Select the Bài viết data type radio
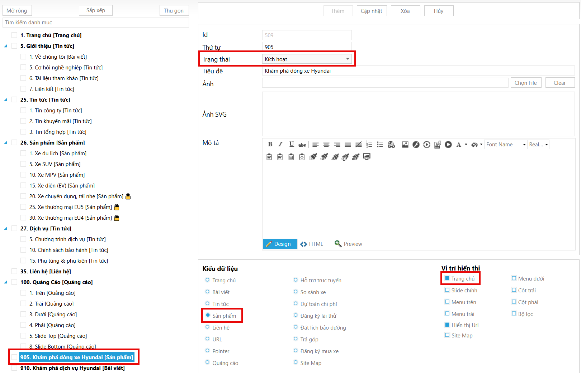This screenshot has height=375, width=581. [x=207, y=292]
